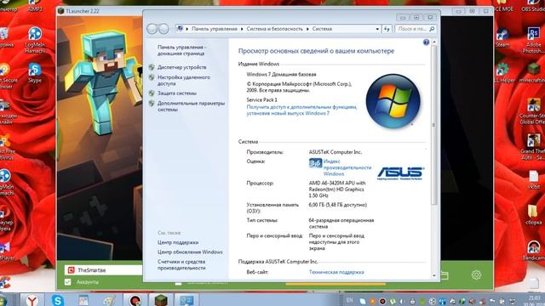Open Диспетчер устройств in sidebar
545x306 pixels.
tap(181, 67)
